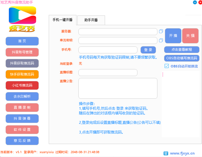Click the 登录 login button
This screenshot has height=157, width=202.
[x=148, y=50]
